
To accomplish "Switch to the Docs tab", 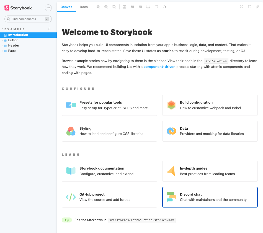I will (84, 7).
